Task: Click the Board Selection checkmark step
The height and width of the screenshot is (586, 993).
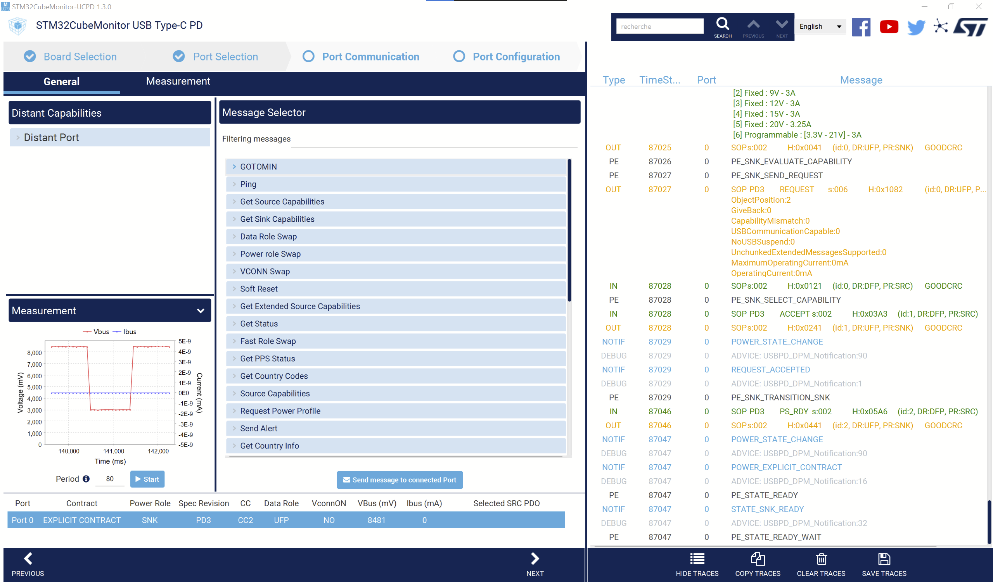Action: click(x=30, y=57)
